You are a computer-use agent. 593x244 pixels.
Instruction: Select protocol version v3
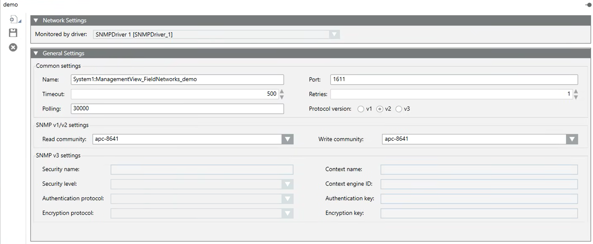399,109
